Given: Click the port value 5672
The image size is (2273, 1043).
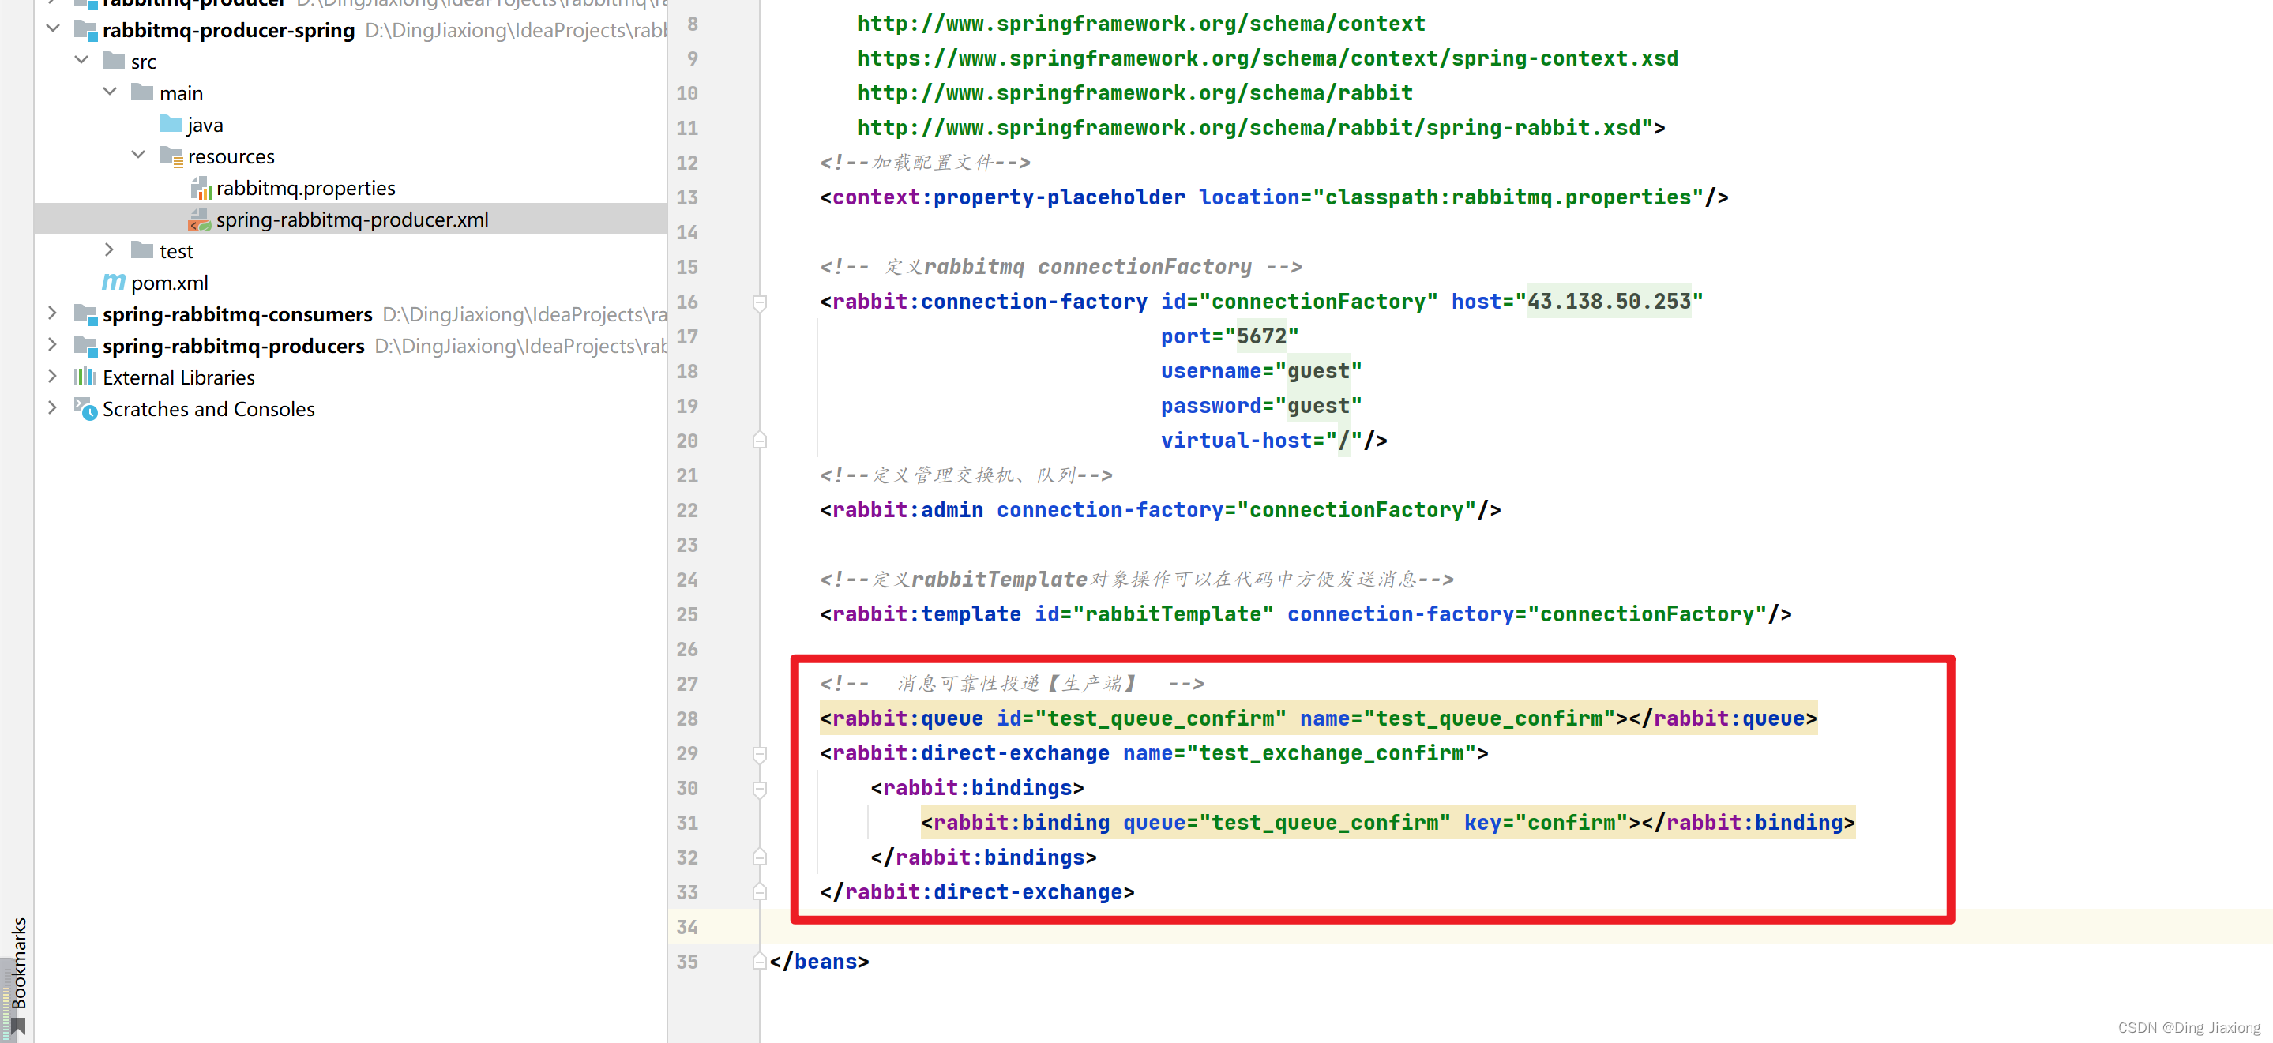Looking at the screenshot, I should coord(1262,336).
